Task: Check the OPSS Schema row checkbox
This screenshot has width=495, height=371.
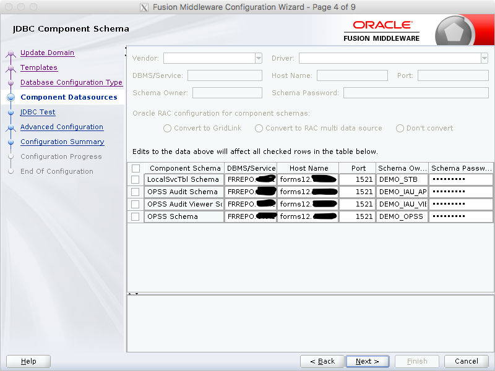Action: pyautogui.click(x=135, y=216)
